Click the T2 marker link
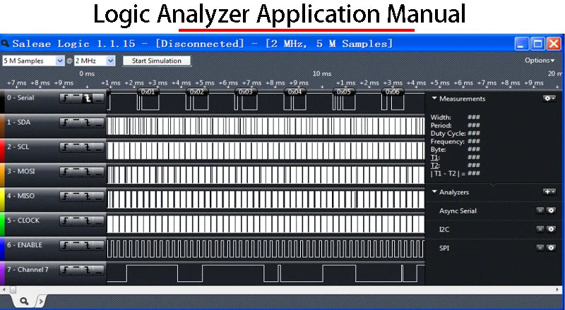This screenshot has height=310, width=565. point(435,166)
